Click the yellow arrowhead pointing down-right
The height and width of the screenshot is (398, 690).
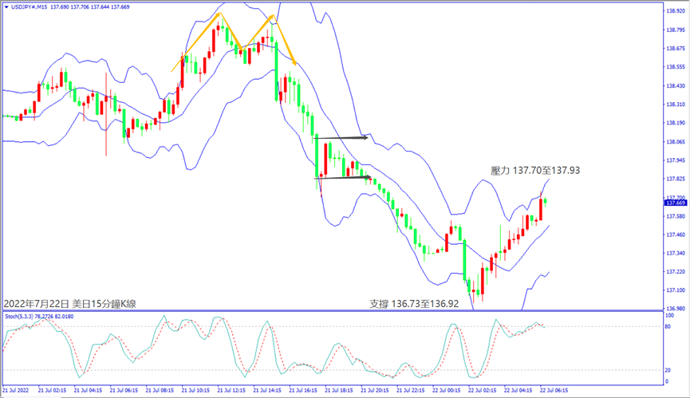point(295,62)
